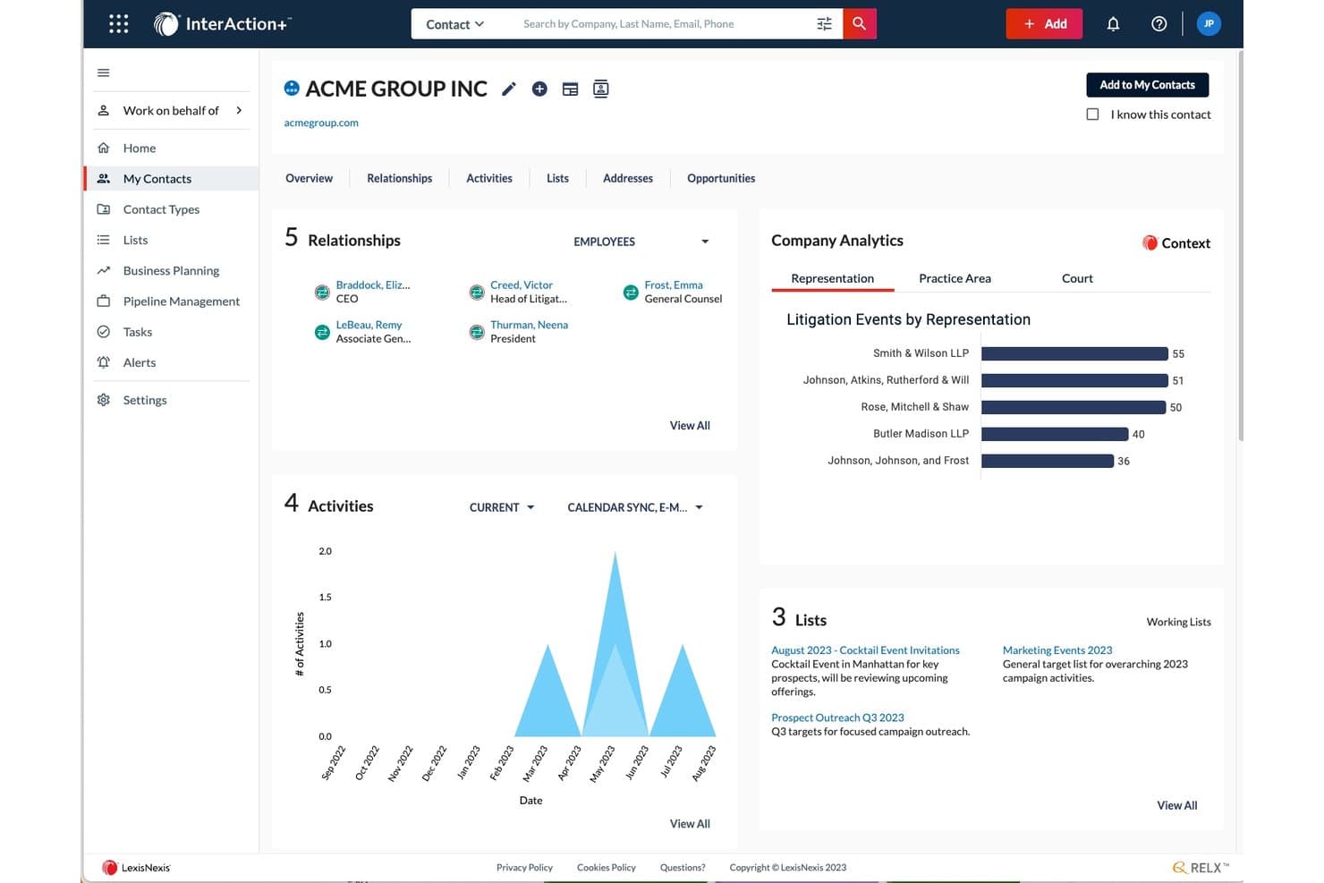Open the CURRENT activities filter dropdown
1324x883 pixels.
click(502, 507)
